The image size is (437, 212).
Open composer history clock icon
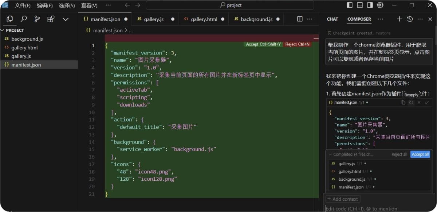[410, 19]
